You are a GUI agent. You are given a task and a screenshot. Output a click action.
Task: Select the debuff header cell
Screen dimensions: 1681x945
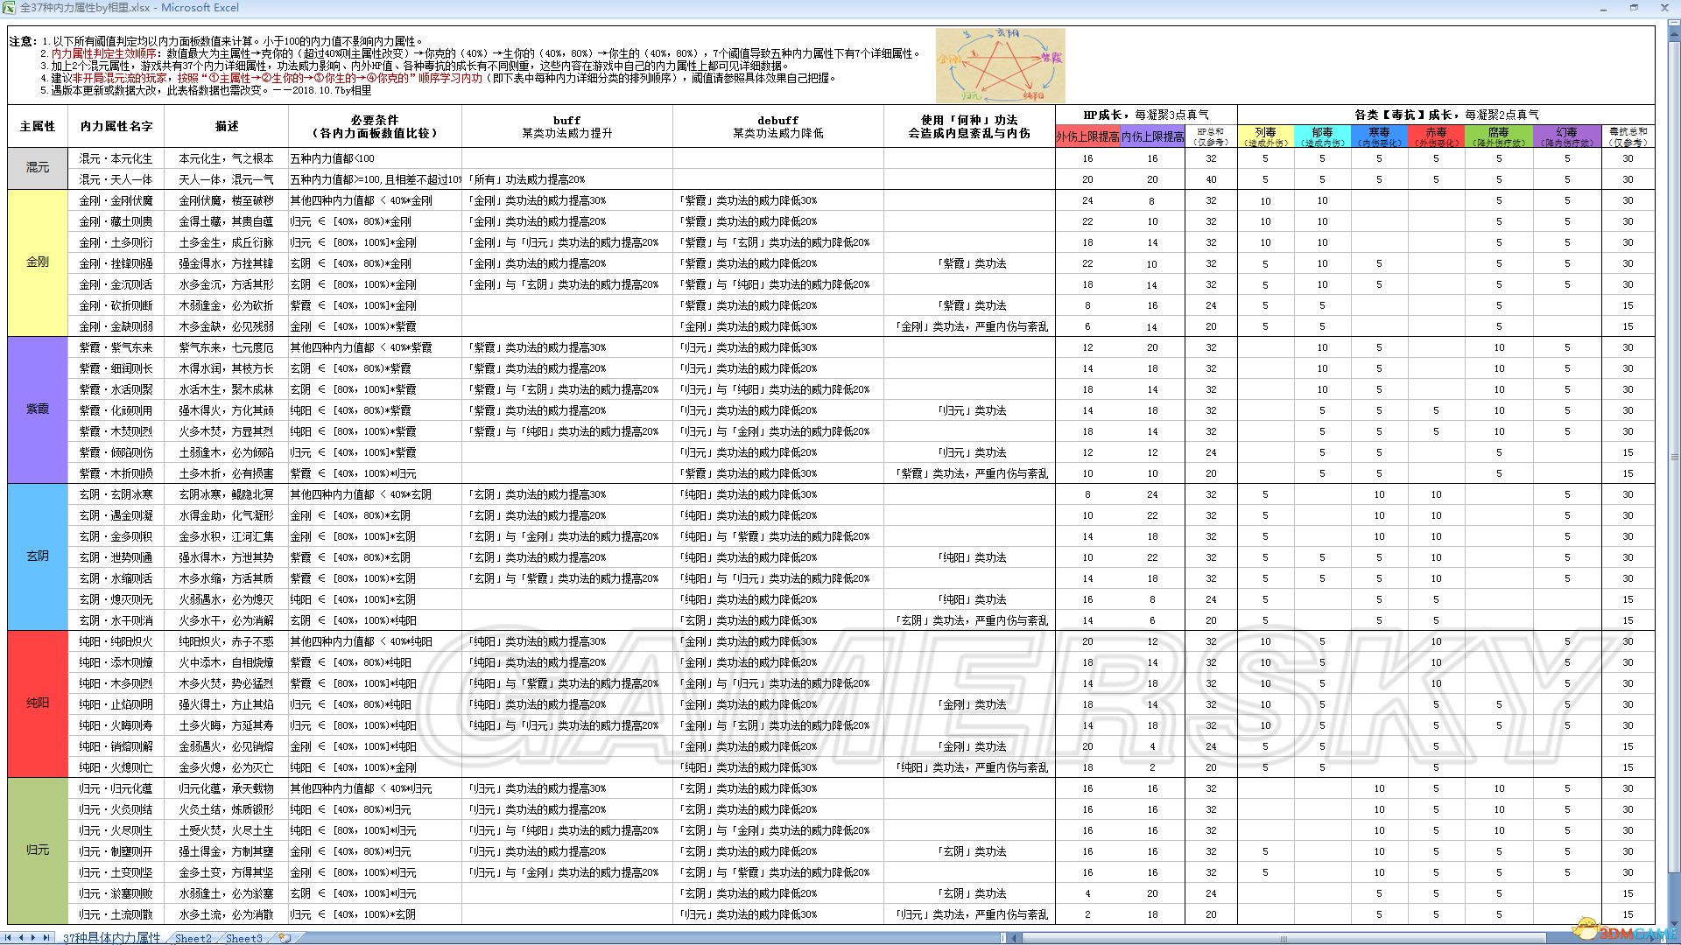[x=778, y=127]
